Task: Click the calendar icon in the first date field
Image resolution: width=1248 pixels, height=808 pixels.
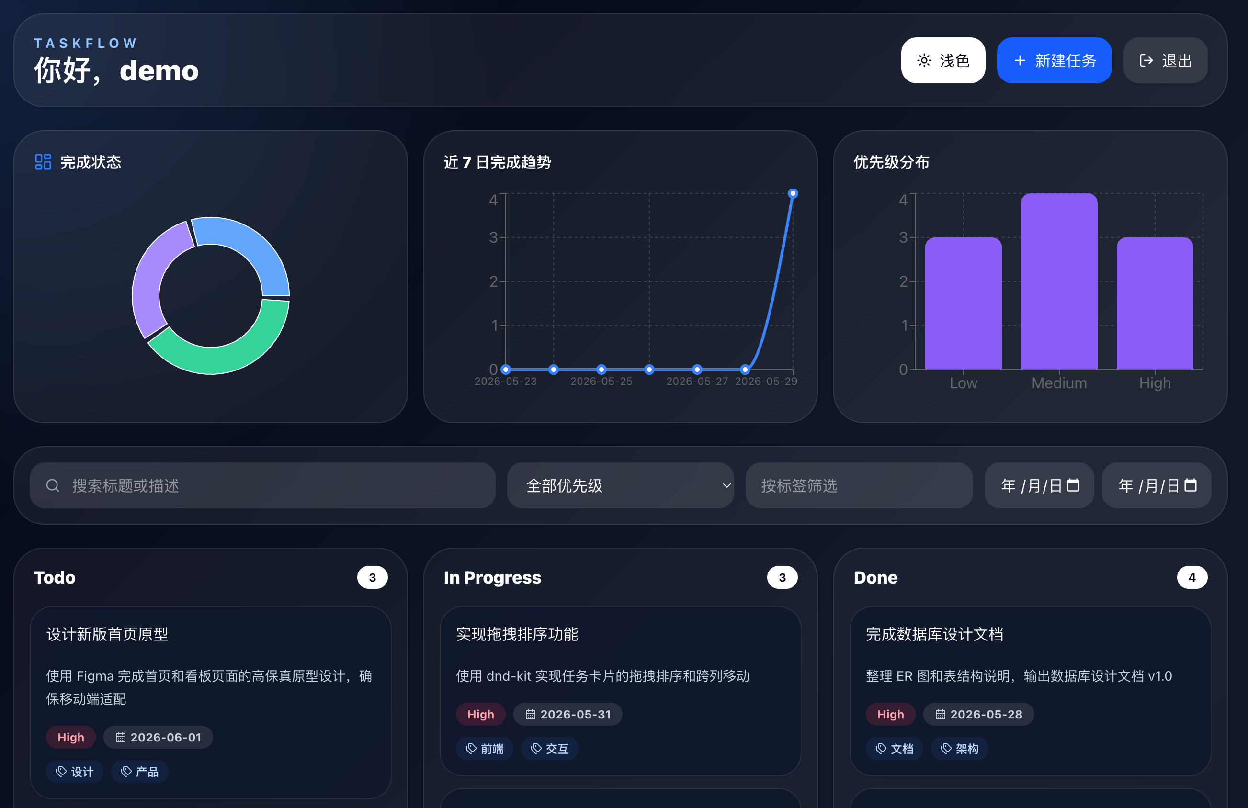Action: pyautogui.click(x=1073, y=485)
